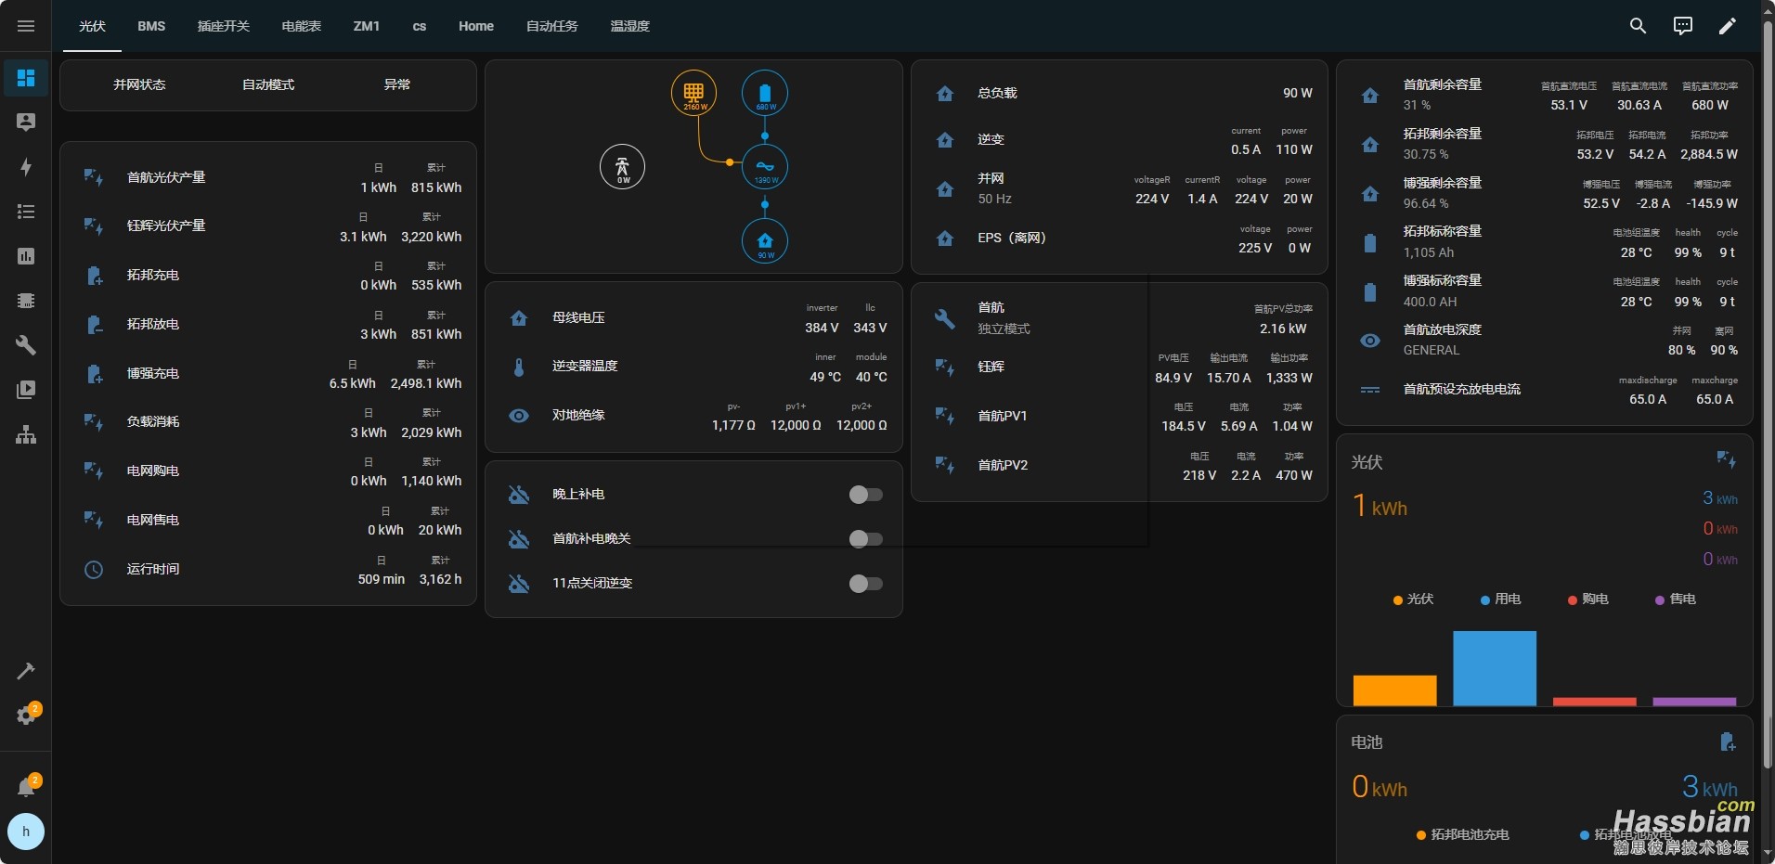
Task: Enable the 晚上补电 switch
Action: 865,495
